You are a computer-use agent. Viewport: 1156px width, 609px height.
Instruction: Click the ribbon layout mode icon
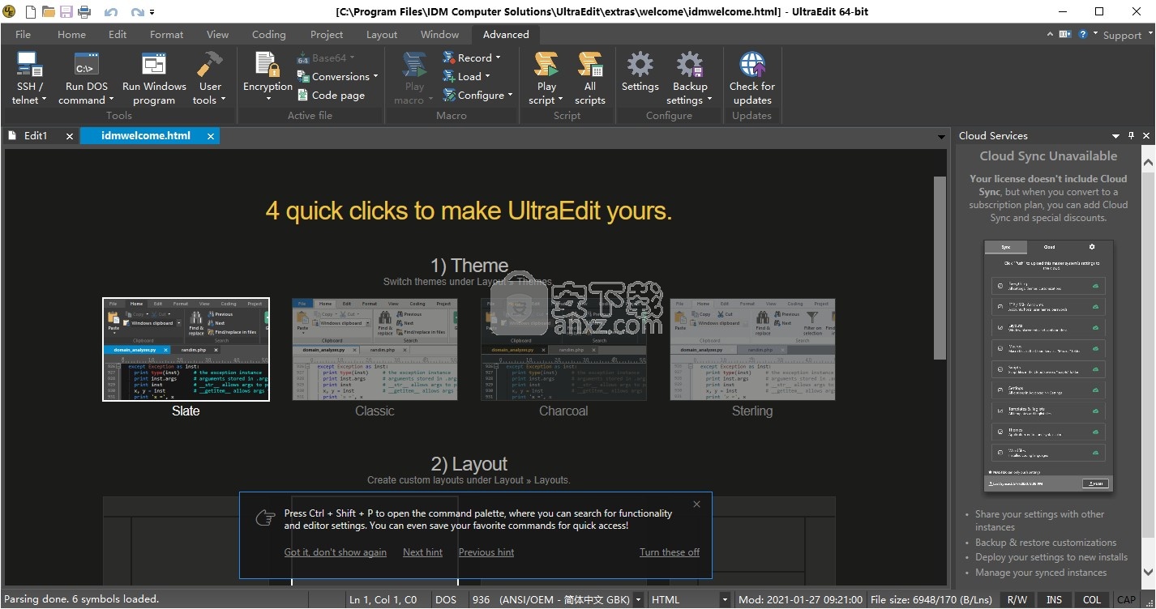click(x=1065, y=34)
